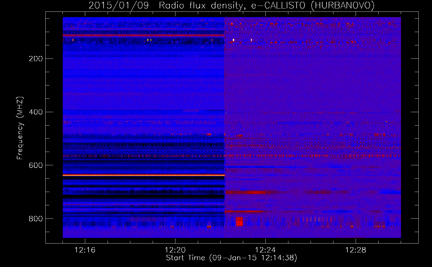Click the 800 frequency tick label
This screenshot has height=267, width=432.
click(36, 219)
